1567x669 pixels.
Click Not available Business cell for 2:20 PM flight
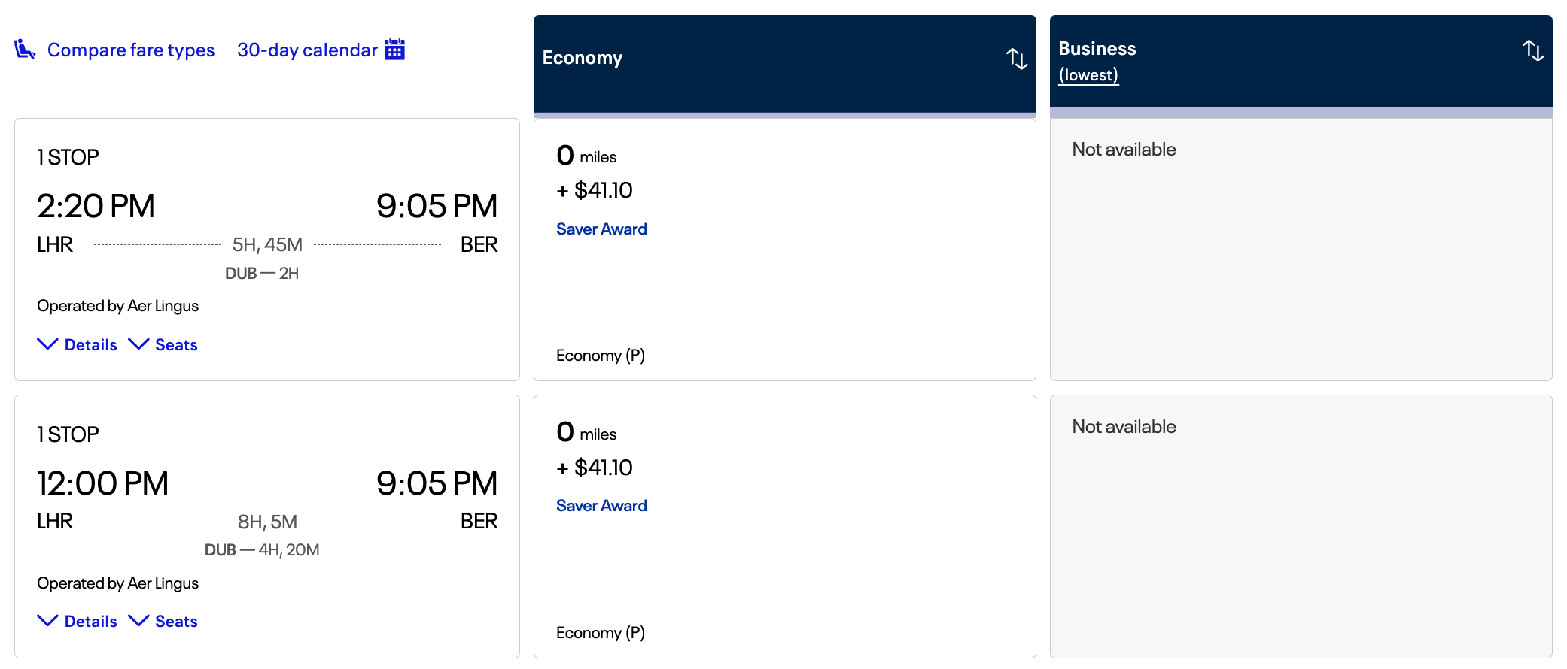coord(1301,250)
